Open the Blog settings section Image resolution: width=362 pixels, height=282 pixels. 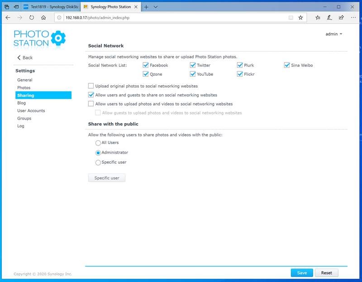click(21, 103)
